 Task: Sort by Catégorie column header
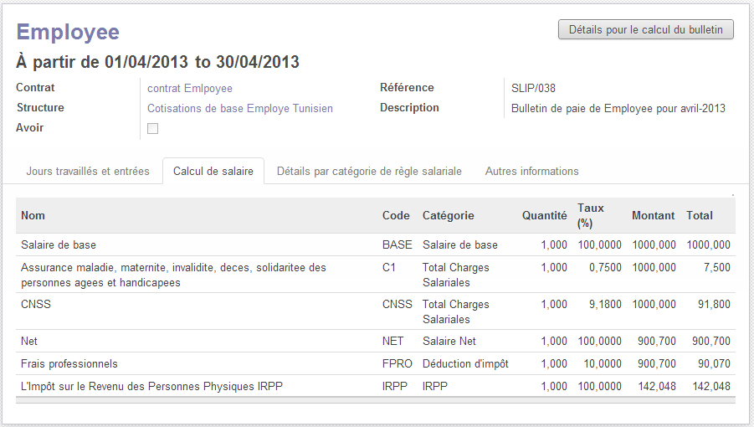coord(448,215)
